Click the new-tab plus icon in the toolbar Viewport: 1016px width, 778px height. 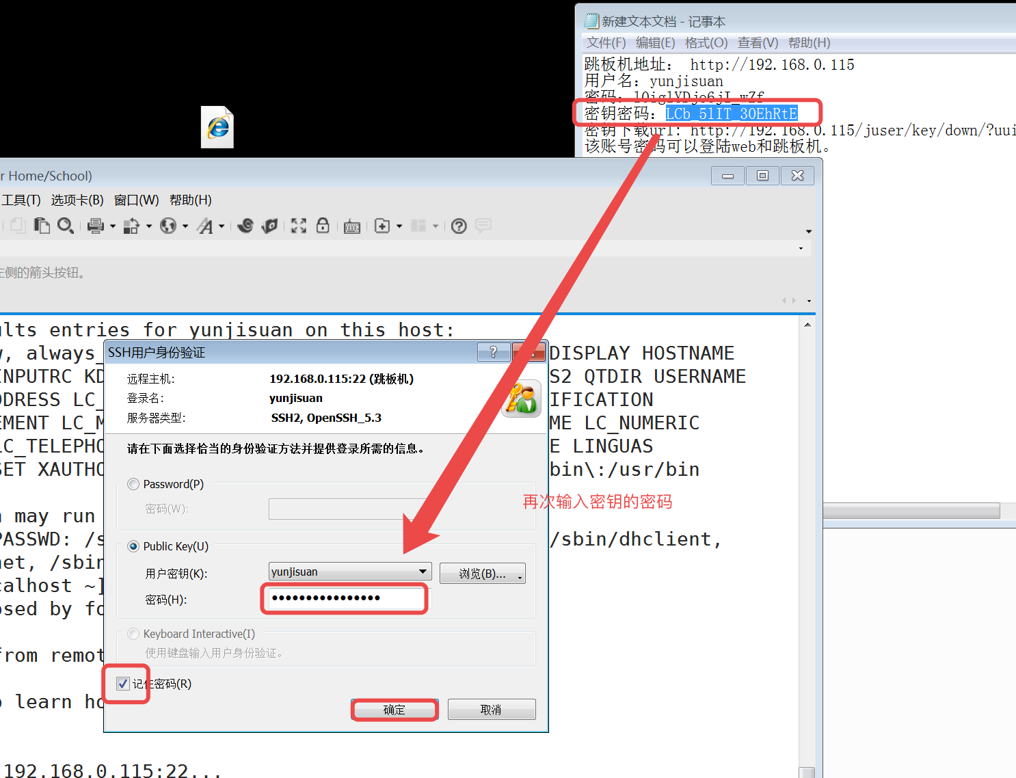click(x=383, y=226)
